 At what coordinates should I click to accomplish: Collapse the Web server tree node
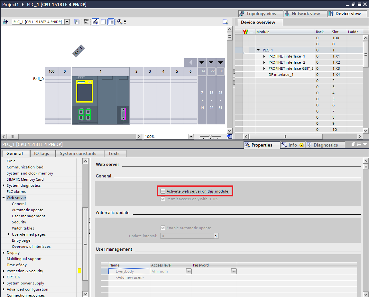coord(4,198)
